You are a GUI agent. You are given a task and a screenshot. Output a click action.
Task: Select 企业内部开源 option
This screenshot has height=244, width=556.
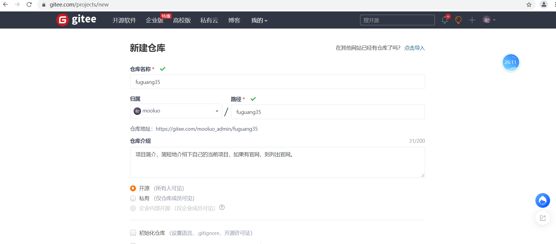click(133, 208)
